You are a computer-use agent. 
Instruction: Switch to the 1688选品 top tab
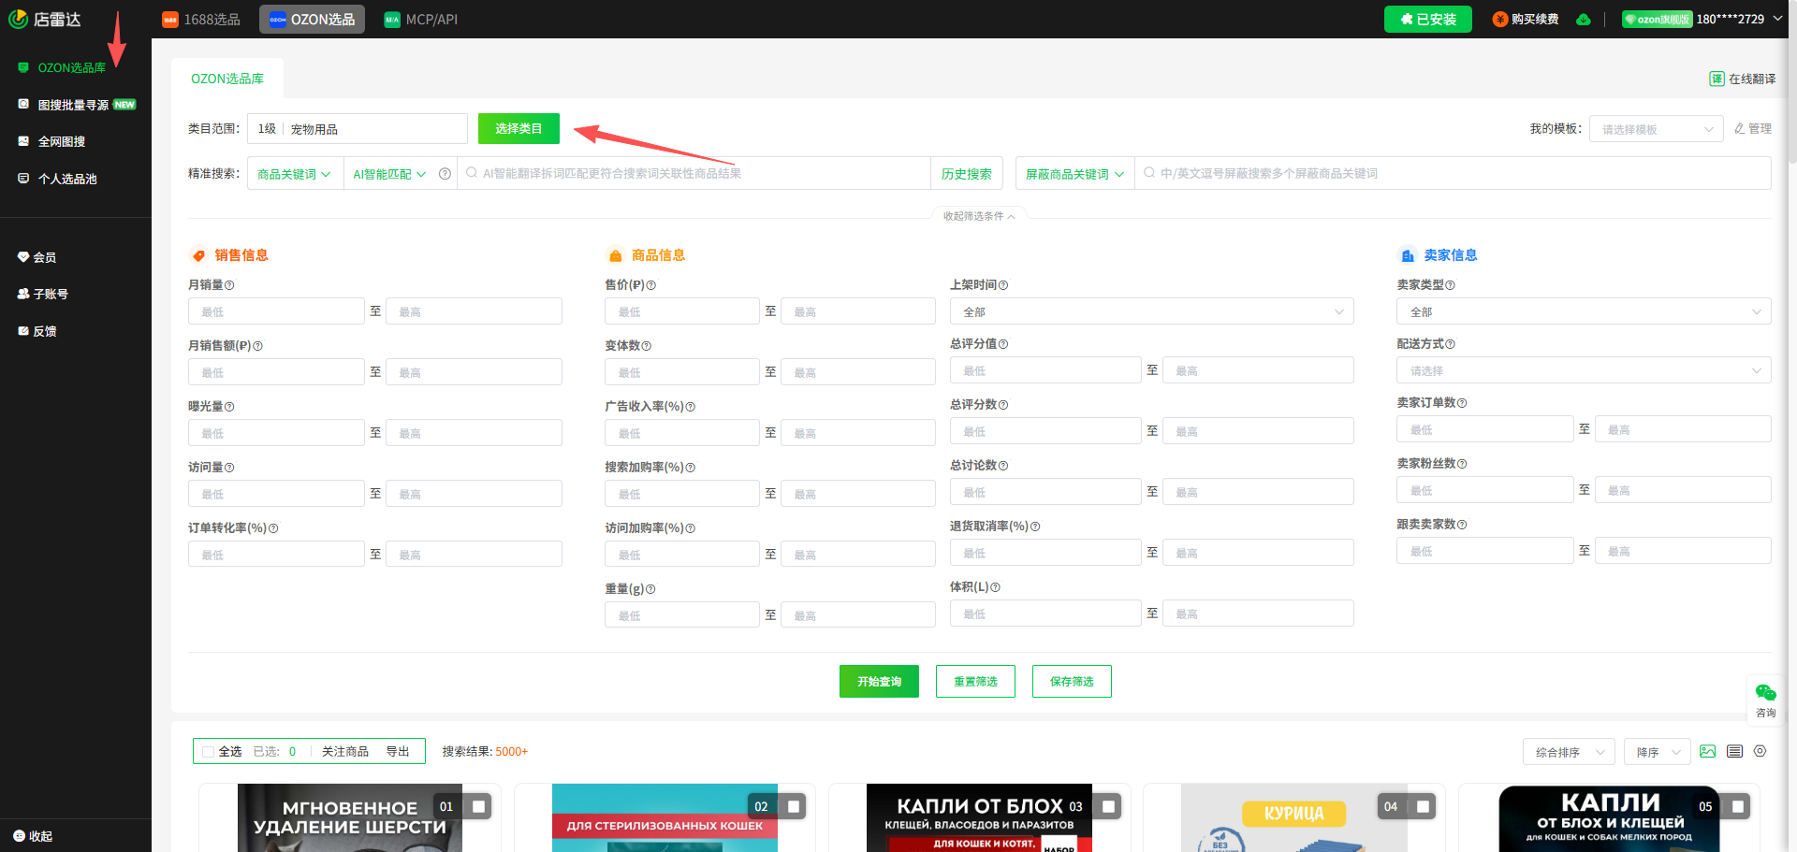click(x=201, y=20)
